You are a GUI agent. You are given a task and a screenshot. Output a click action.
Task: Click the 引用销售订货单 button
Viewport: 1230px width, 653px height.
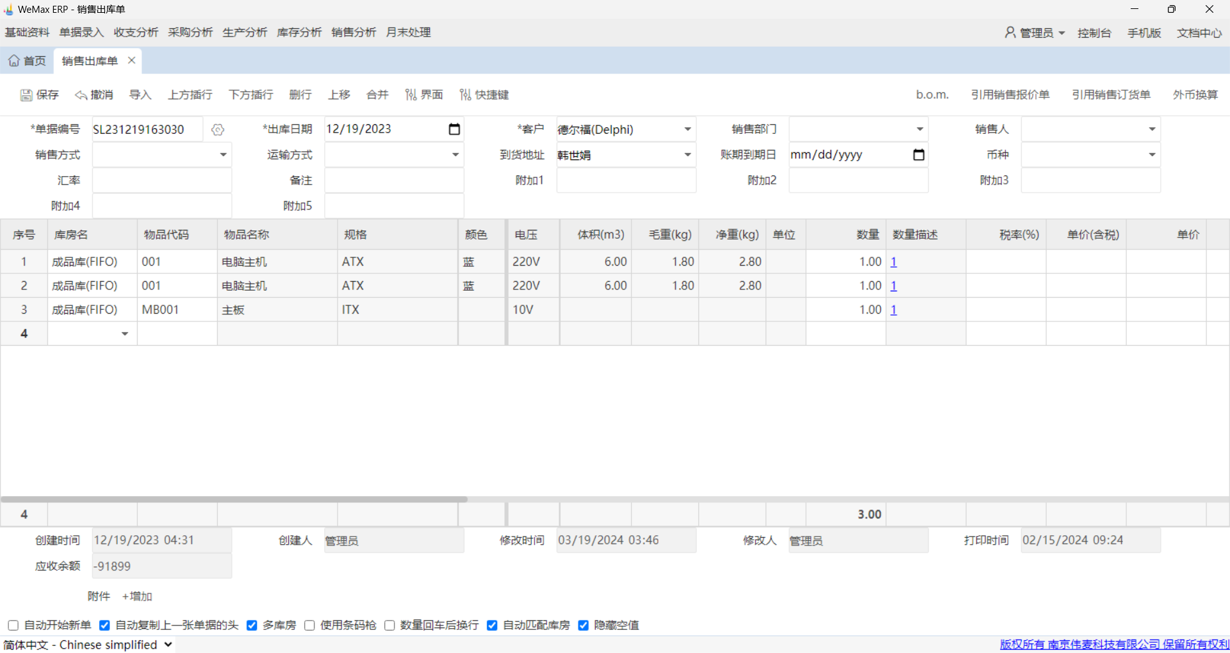coord(1111,95)
